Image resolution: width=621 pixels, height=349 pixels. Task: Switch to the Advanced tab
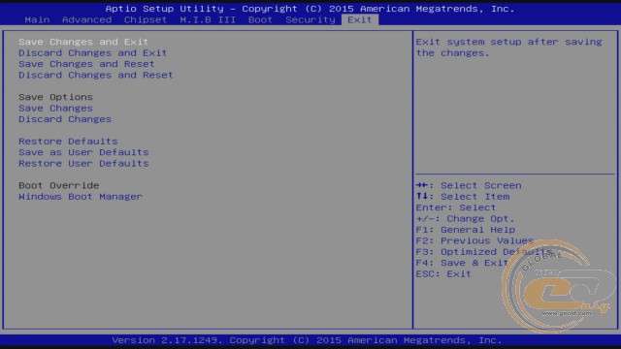(x=86, y=19)
